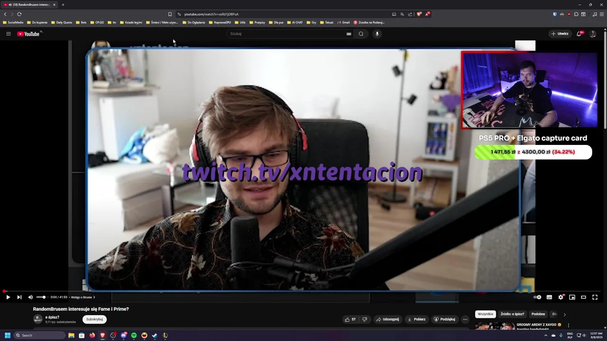Image resolution: width=607 pixels, height=341 pixels.
Task: Open the e śpisz? channel avatar
Action: point(38,319)
